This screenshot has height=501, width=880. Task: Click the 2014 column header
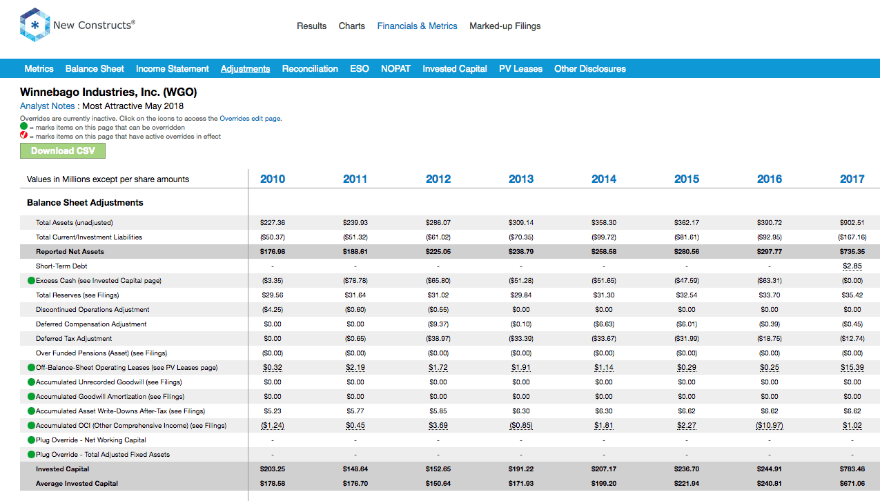(x=604, y=179)
